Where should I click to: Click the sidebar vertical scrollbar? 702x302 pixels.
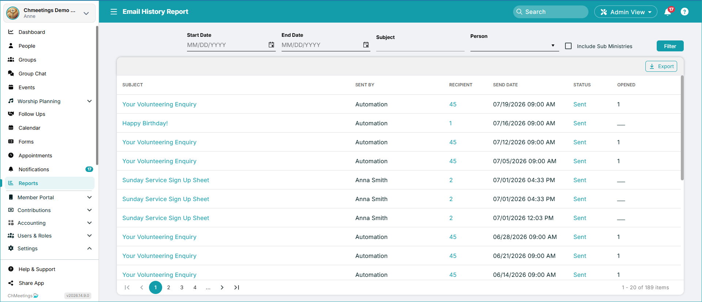[x=97, y=95]
